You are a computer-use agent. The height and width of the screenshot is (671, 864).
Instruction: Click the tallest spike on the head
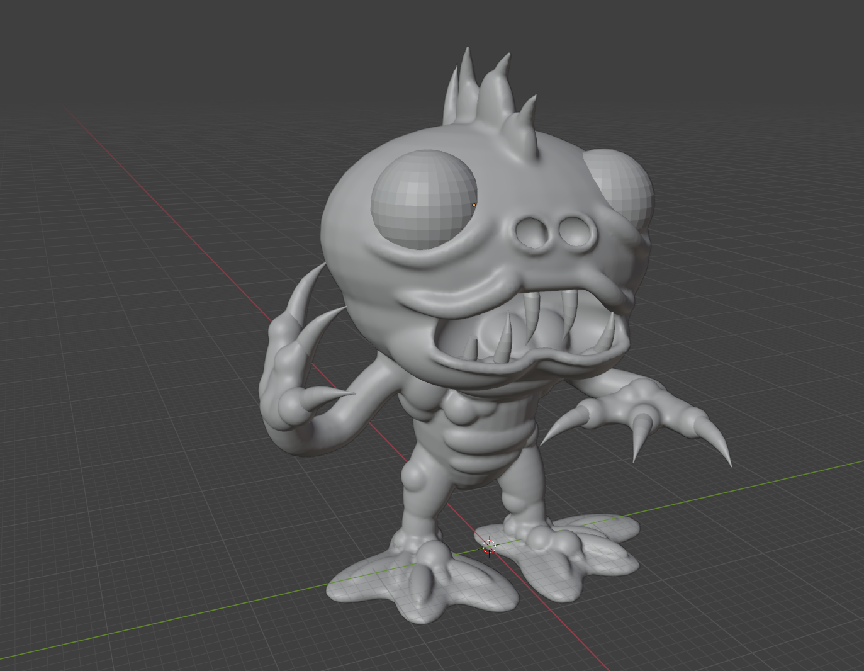(466, 82)
